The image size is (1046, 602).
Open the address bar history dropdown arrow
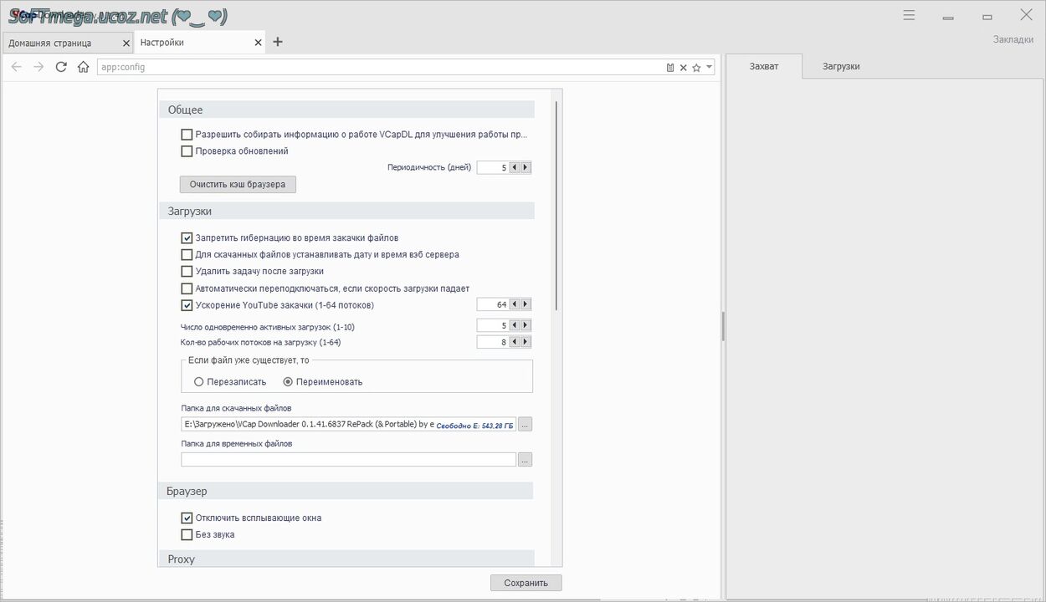tap(710, 67)
